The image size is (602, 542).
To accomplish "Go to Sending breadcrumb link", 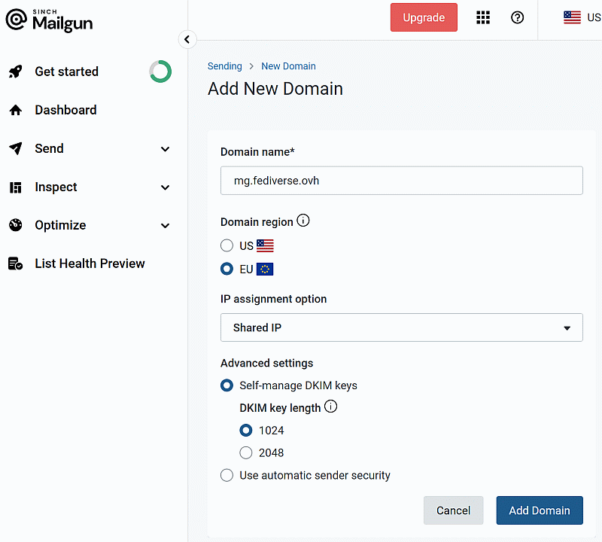I will click(224, 66).
